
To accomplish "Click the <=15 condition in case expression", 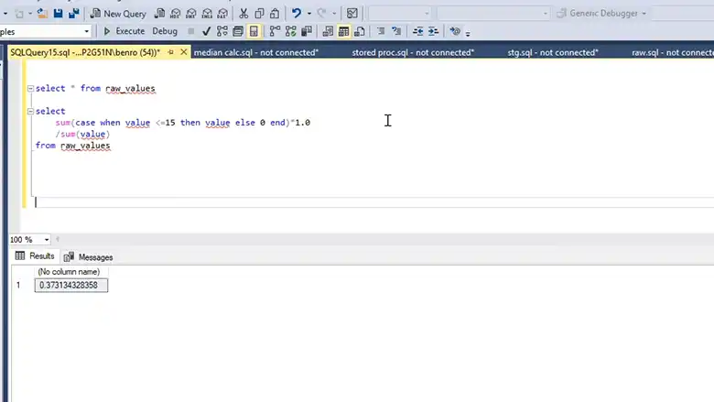I will 166,123.
